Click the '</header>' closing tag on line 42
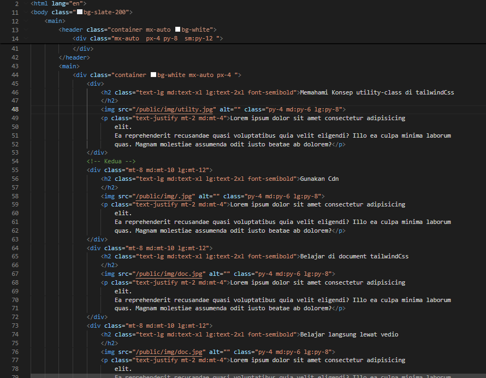Screen dimensions: 486x378 (74, 58)
